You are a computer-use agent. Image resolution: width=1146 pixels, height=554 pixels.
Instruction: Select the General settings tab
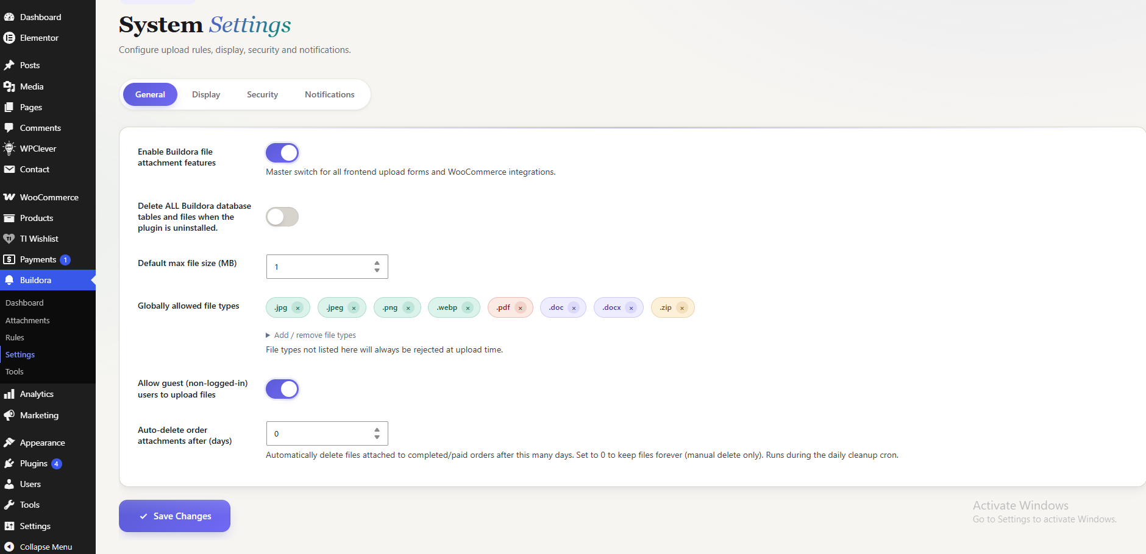150,94
